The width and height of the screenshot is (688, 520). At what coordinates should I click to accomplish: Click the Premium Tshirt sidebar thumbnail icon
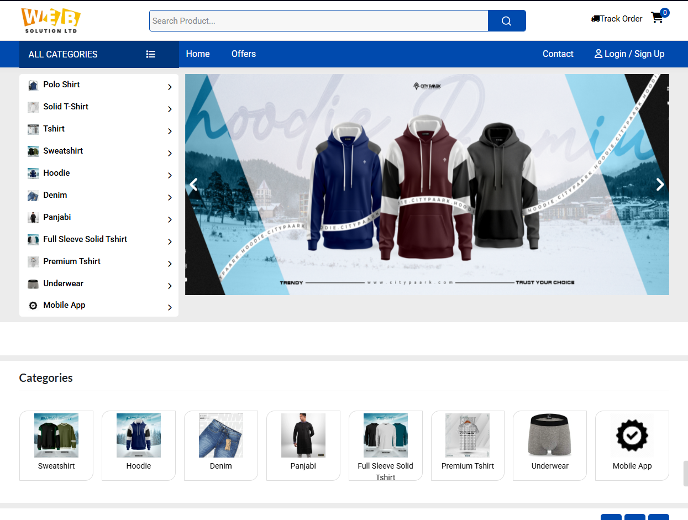[x=33, y=262]
